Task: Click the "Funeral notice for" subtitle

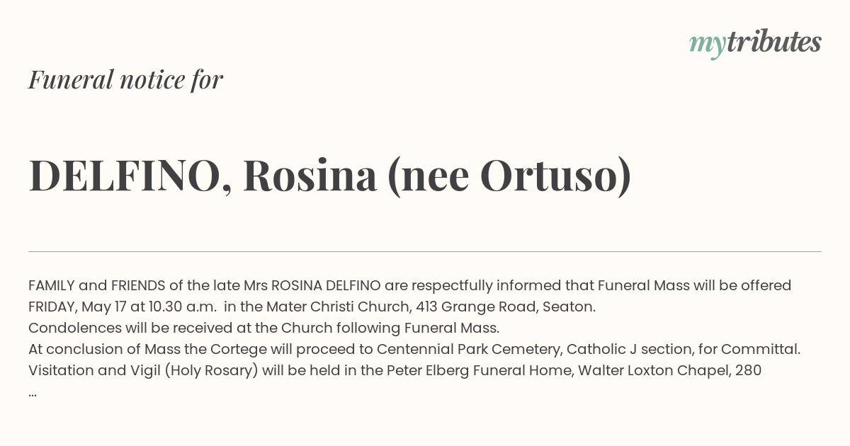Action: [125, 79]
